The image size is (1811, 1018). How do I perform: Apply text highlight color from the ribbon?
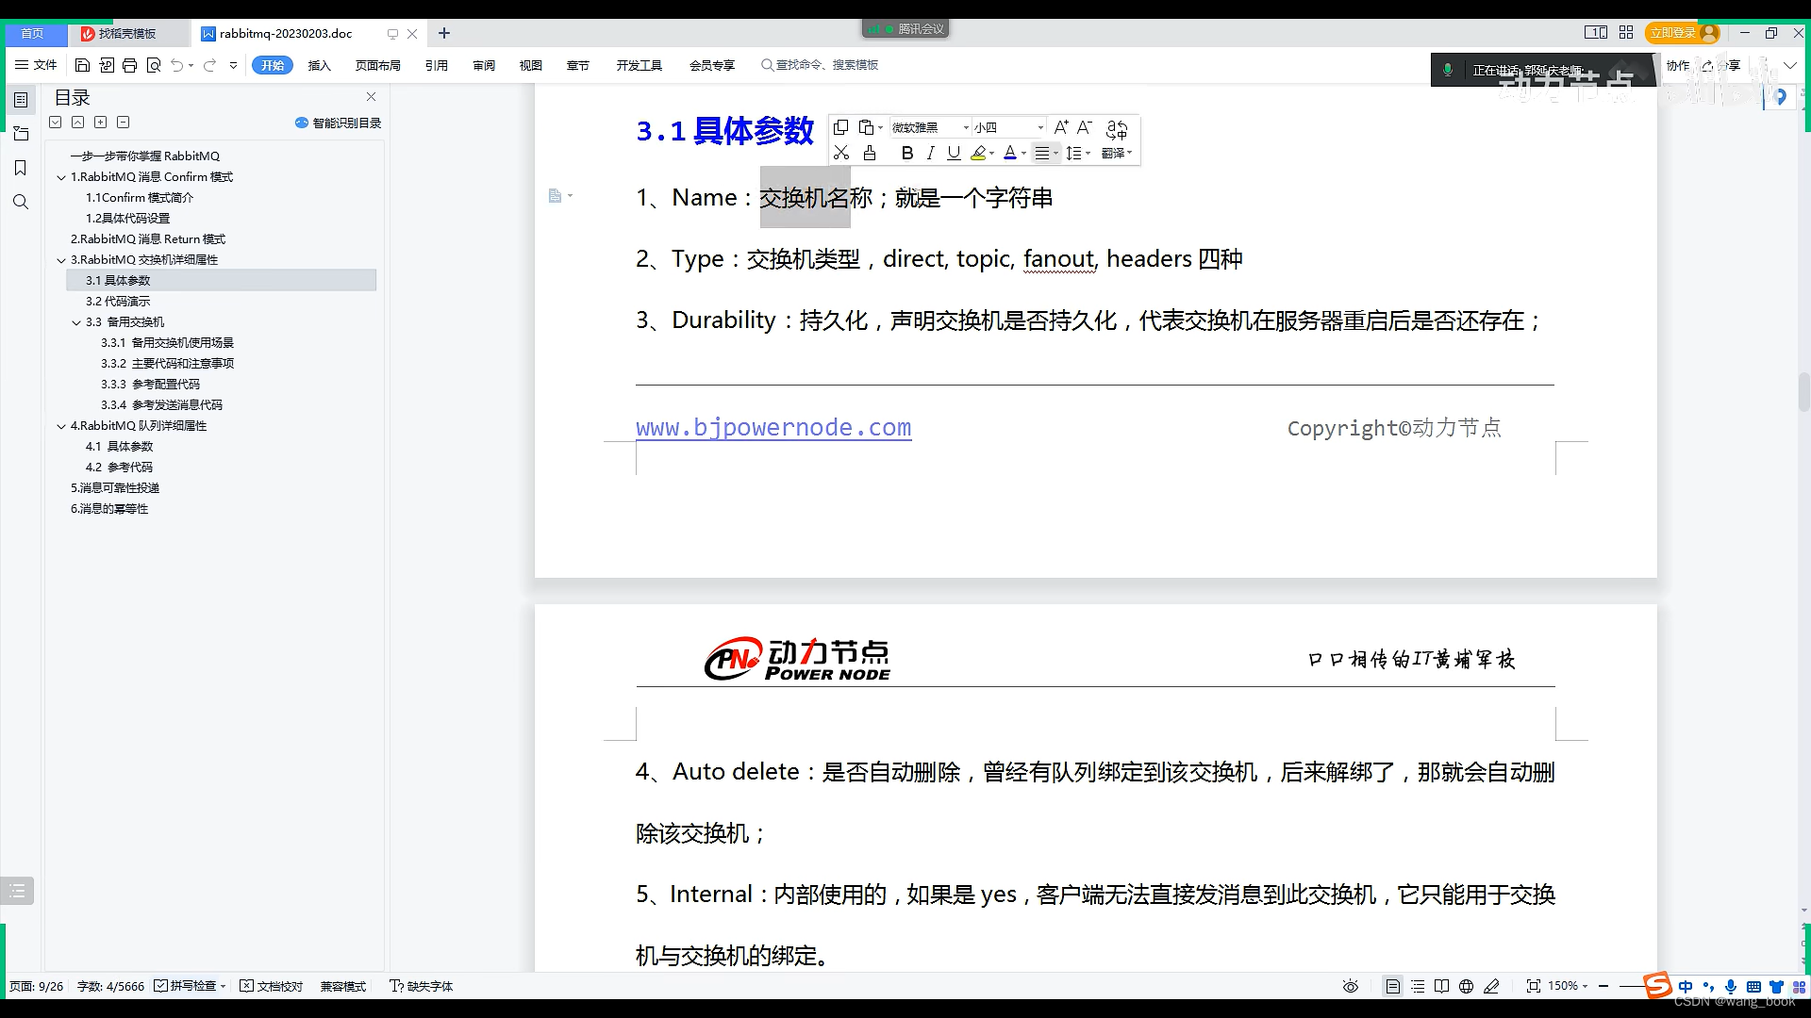979,153
